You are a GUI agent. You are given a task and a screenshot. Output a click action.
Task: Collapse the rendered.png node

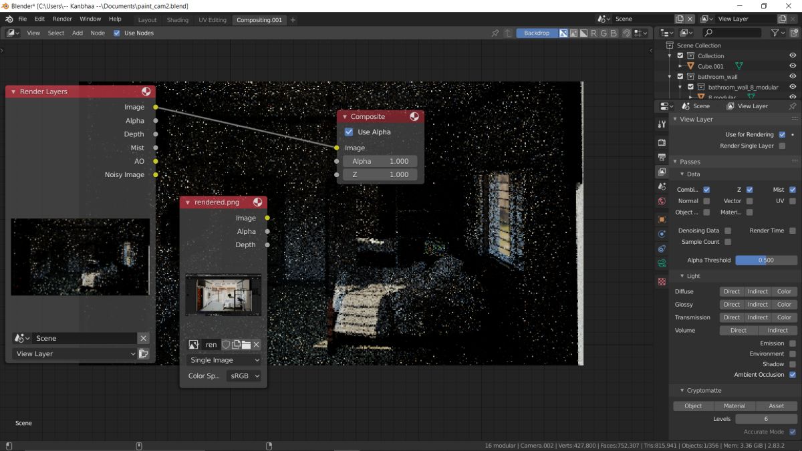point(188,202)
